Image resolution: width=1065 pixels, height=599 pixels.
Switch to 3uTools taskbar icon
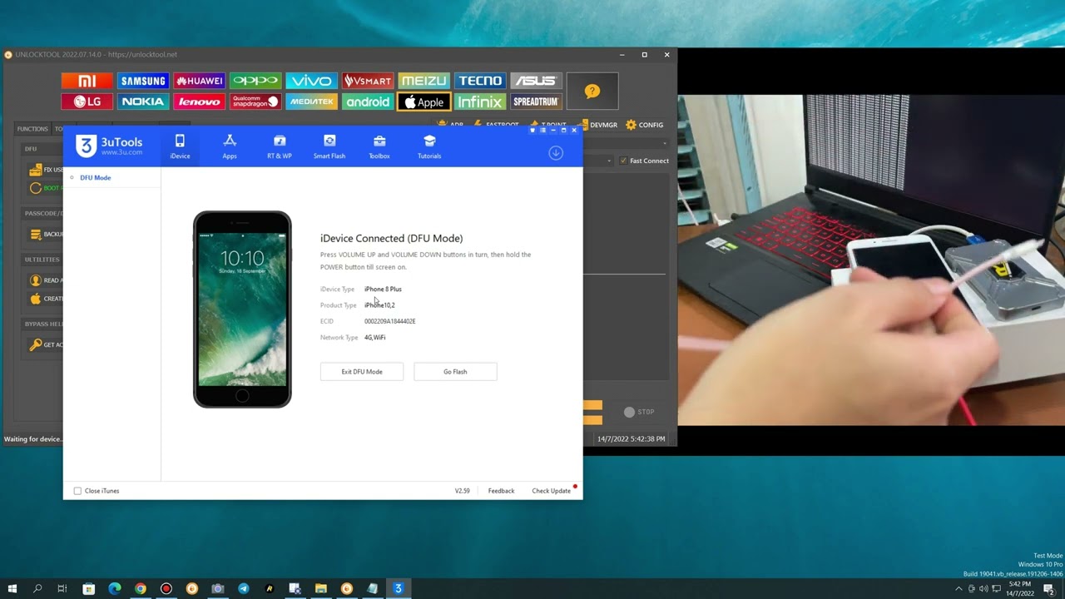pyautogui.click(x=398, y=588)
